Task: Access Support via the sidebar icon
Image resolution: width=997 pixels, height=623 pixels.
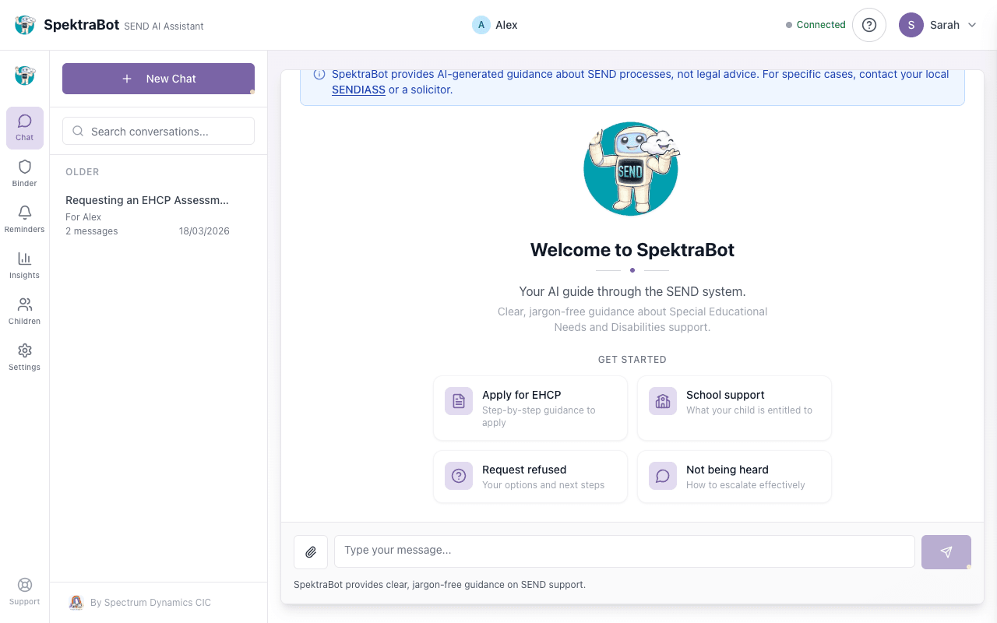Action: tap(24, 590)
